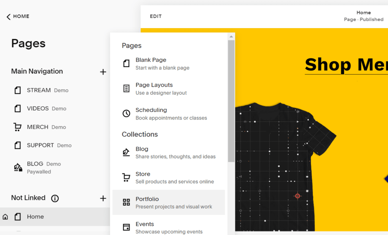Click the STREAM page icon
388x235 pixels.
(x=18, y=90)
